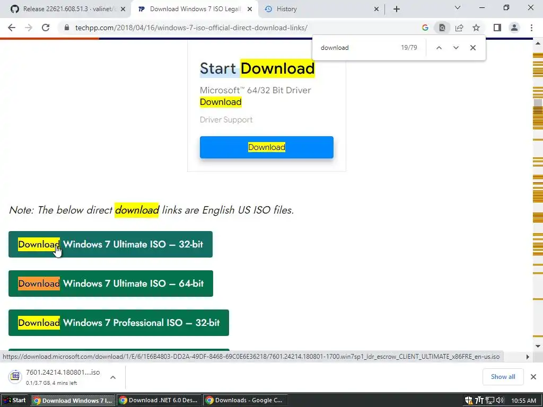Click the page scrollbar down arrow
The image size is (543, 407).
coord(538,346)
